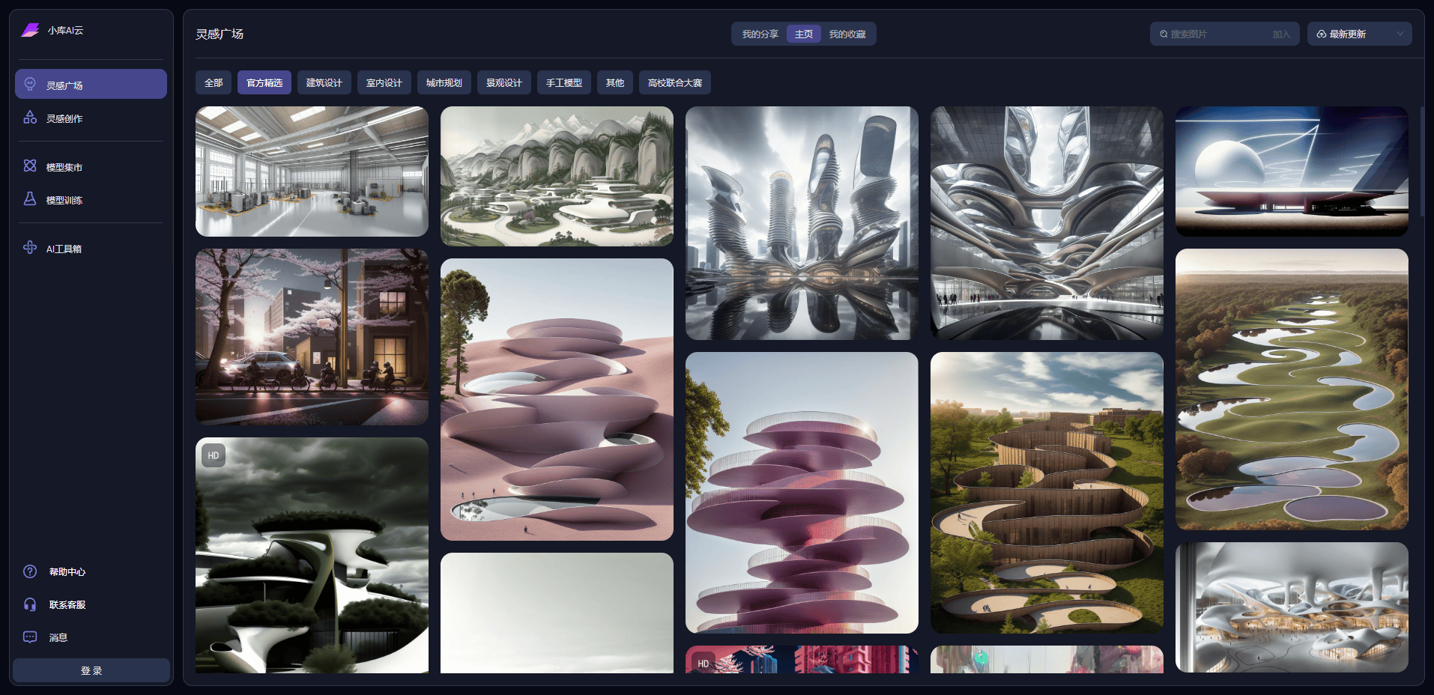Open 灵感创作 via its sidebar icon

pos(30,118)
